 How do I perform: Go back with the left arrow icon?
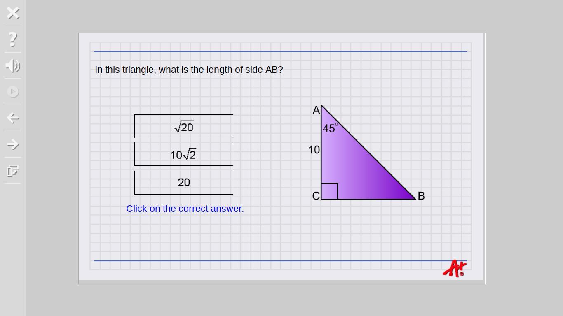click(13, 118)
